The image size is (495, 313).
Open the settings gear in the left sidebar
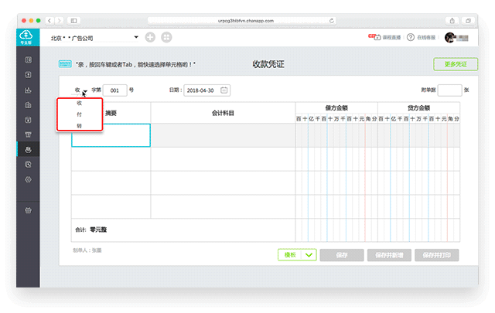pos(28,179)
